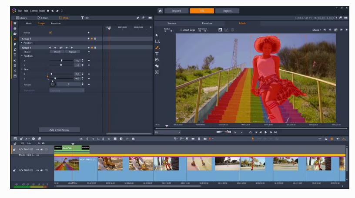This screenshot has height=198, width=355.
Task: Toggle visibility of the Mask Track
Action: (x=37, y=155)
